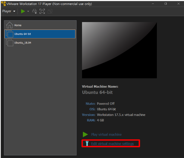Click the Ubuntu 64-bit VM icon
Viewport: 184px width, 158px height.
pyautogui.click(x=10, y=34)
